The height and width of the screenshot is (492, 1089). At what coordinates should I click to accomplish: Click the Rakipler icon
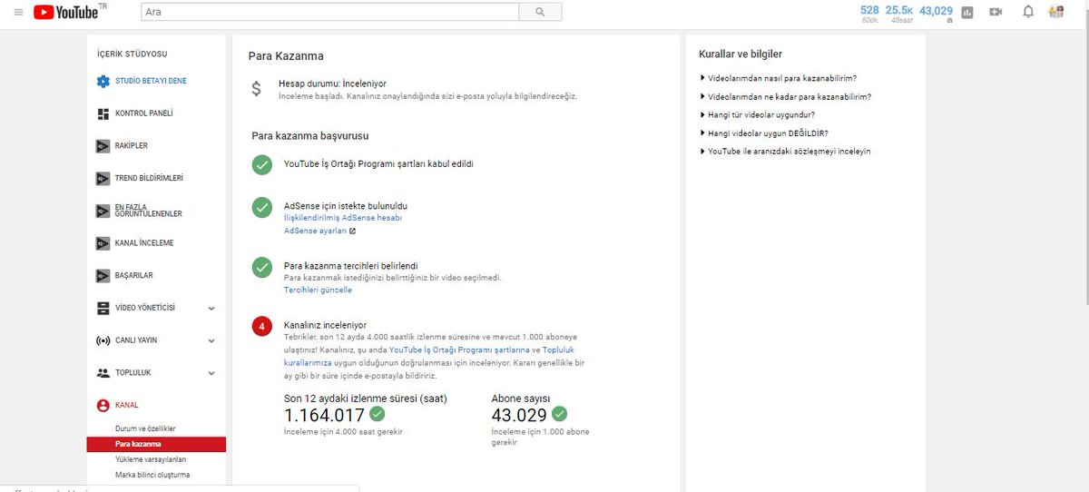(x=103, y=146)
